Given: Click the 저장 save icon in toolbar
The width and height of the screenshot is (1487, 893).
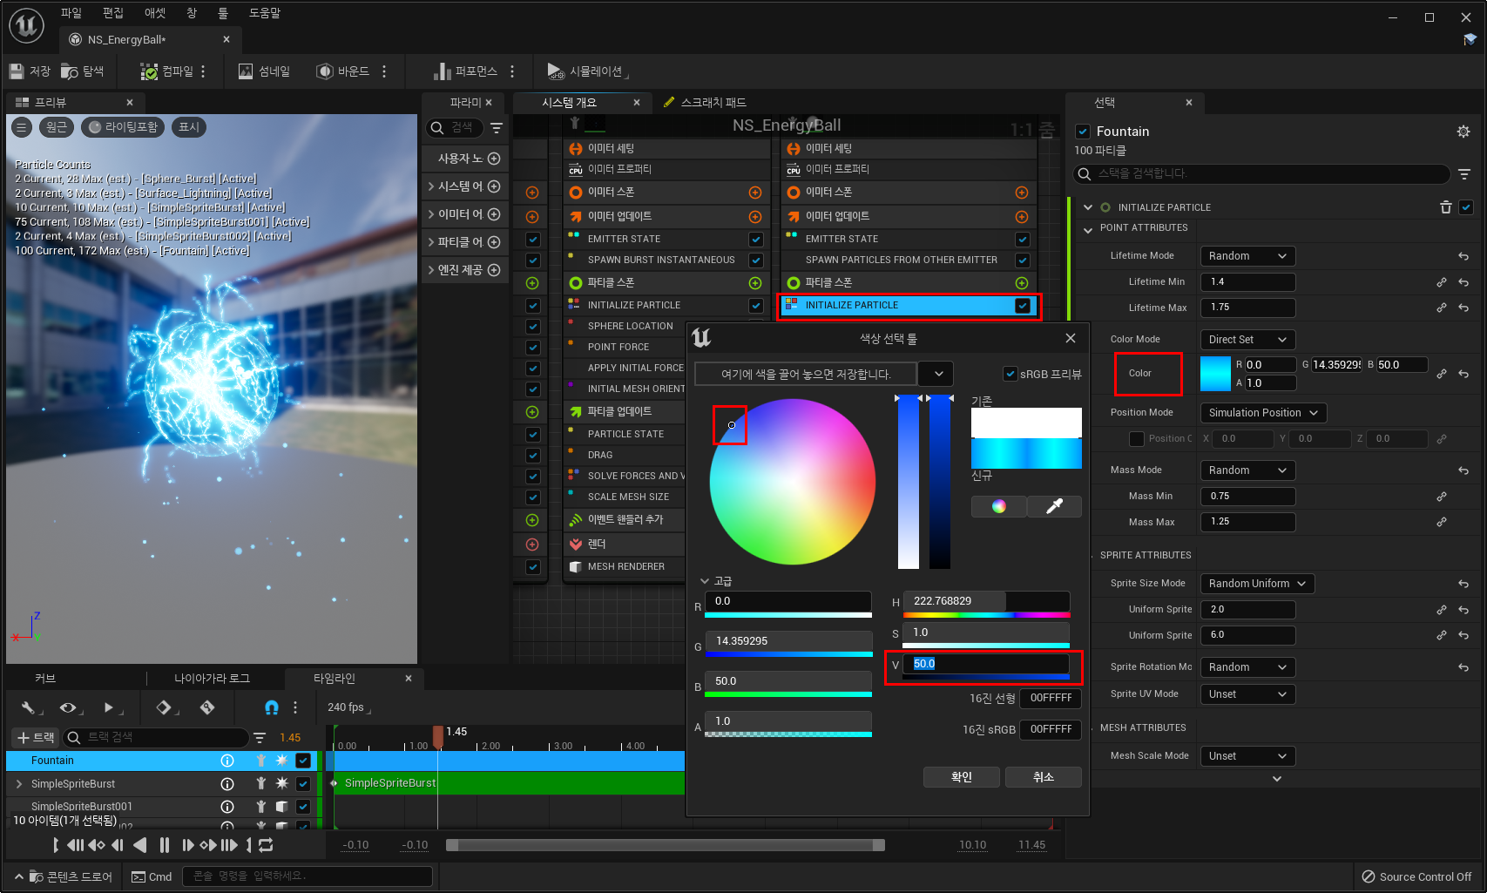Looking at the screenshot, I should (x=17, y=71).
